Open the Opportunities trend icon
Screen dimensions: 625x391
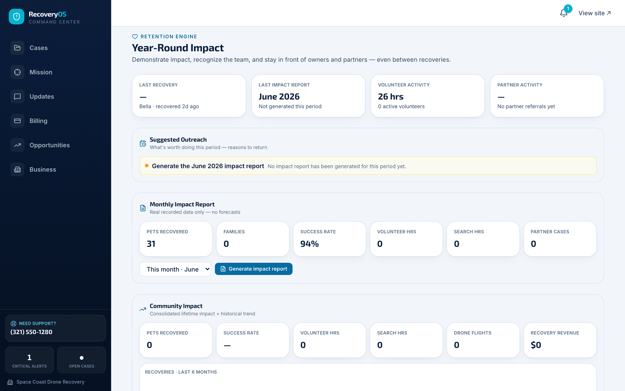click(x=17, y=145)
